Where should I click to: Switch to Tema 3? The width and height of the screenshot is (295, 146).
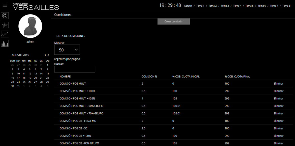tap(225, 6)
